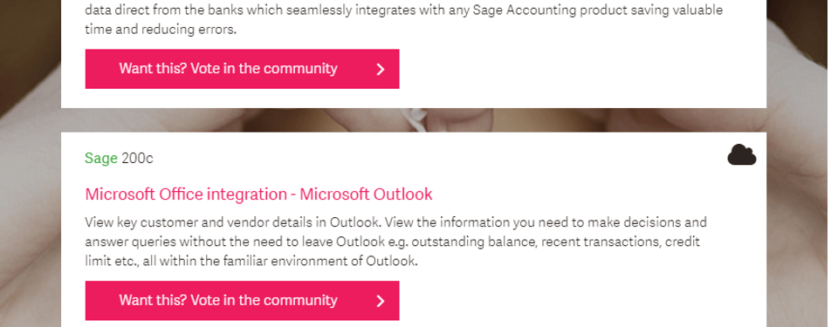Screen dimensions: 831x327
Task: Click the 'View key customer and vendor details' paragraph
Action: (x=396, y=242)
